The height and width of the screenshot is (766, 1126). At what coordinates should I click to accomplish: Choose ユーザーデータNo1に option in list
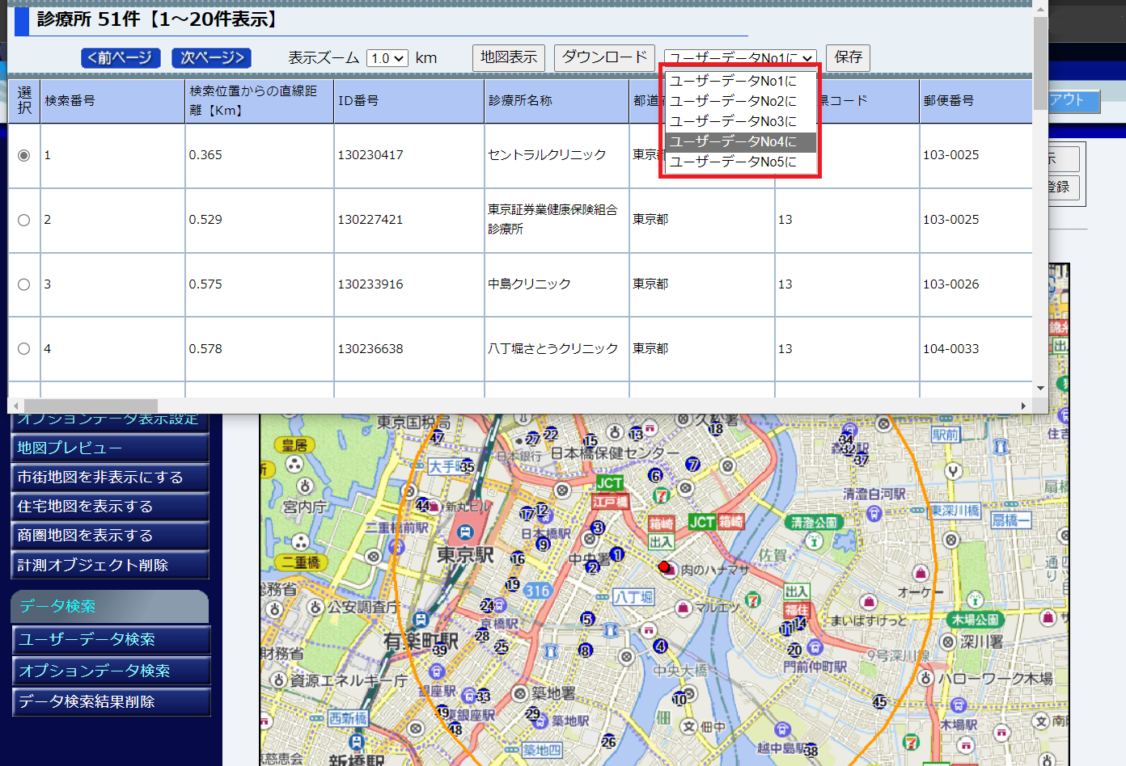pyautogui.click(x=740, y=81)
